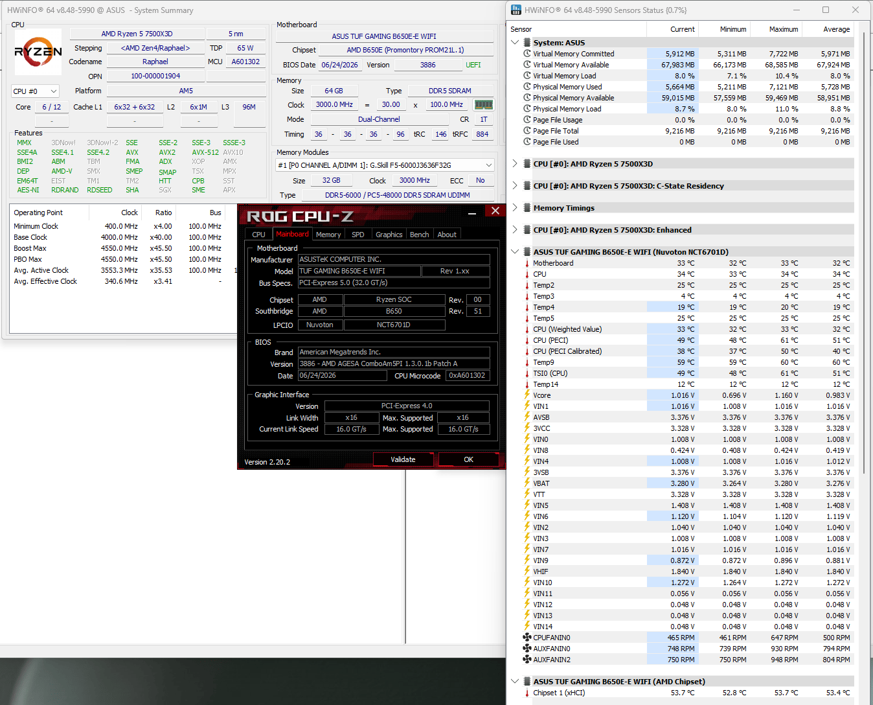The height and width of the screenshot is (705, 873).
Task: Click the Minimum column header
Action: pyautogui.click(x=724, y=29)
